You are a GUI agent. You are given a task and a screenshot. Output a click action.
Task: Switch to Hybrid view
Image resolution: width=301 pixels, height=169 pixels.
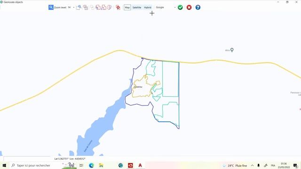(148, 8)
